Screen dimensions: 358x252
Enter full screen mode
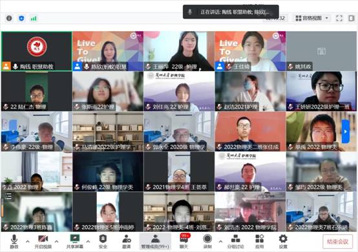click(x=339, y=18)
